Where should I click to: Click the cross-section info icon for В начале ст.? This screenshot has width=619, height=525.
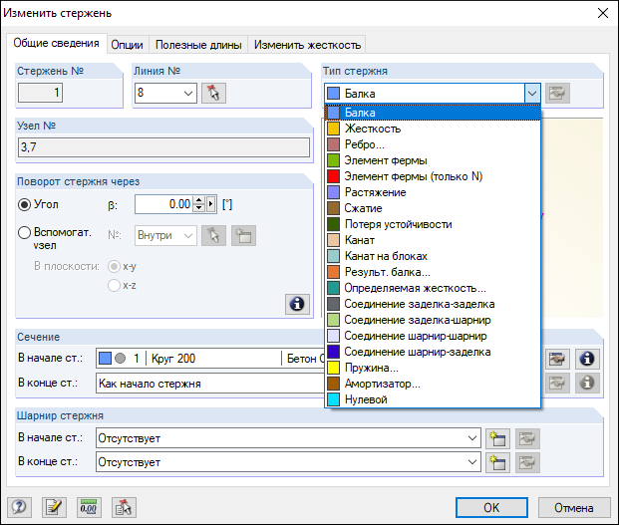click(x=587, y=359)
